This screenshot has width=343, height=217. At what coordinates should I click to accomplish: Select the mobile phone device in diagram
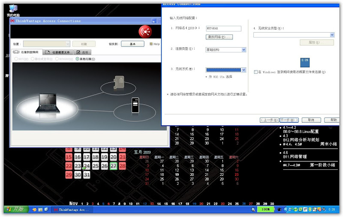[135, 105]
